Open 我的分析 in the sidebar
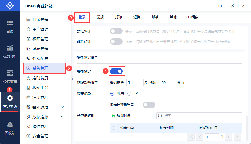Image resolution: width=251 pixels, height=144 pixels. pyautogui.click(x=10, y=51)
